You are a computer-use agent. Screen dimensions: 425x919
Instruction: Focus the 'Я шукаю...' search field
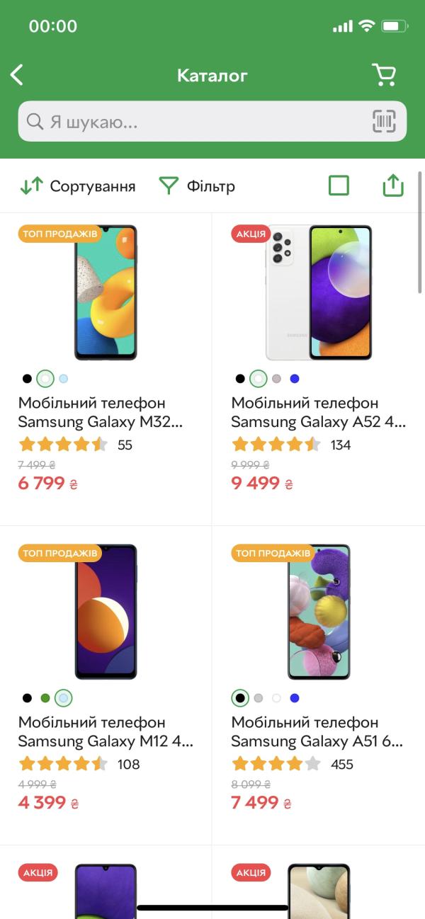point(205,122)
